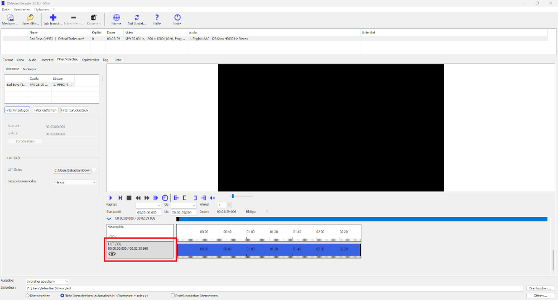Click the clock time icon in preview controls

tap(165, 198)
